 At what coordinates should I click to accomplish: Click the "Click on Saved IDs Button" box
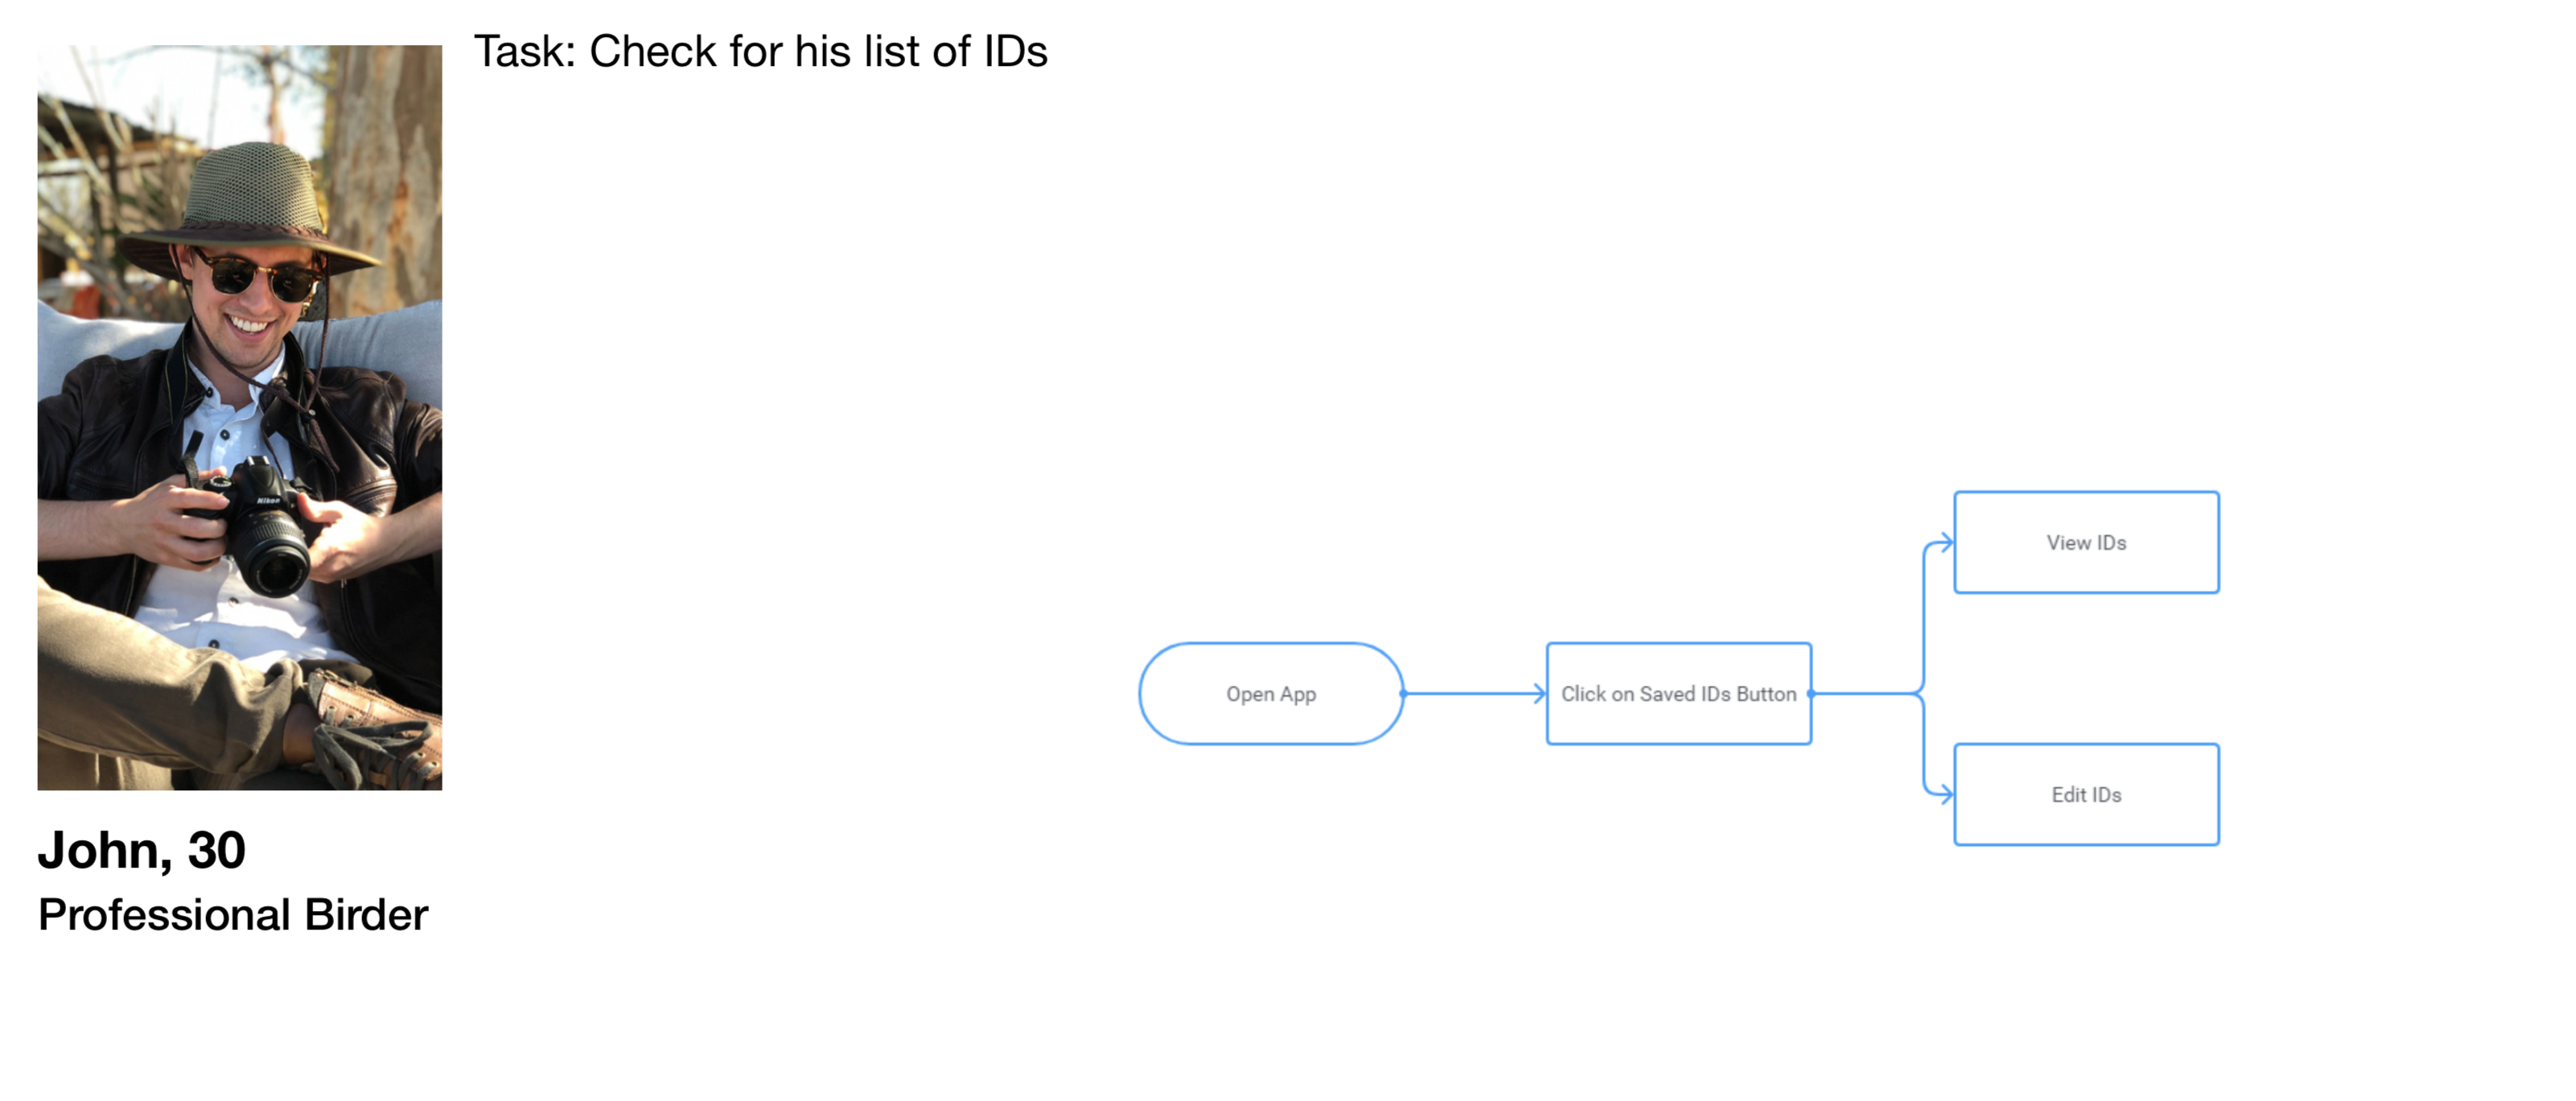[x=1678, y=693]
